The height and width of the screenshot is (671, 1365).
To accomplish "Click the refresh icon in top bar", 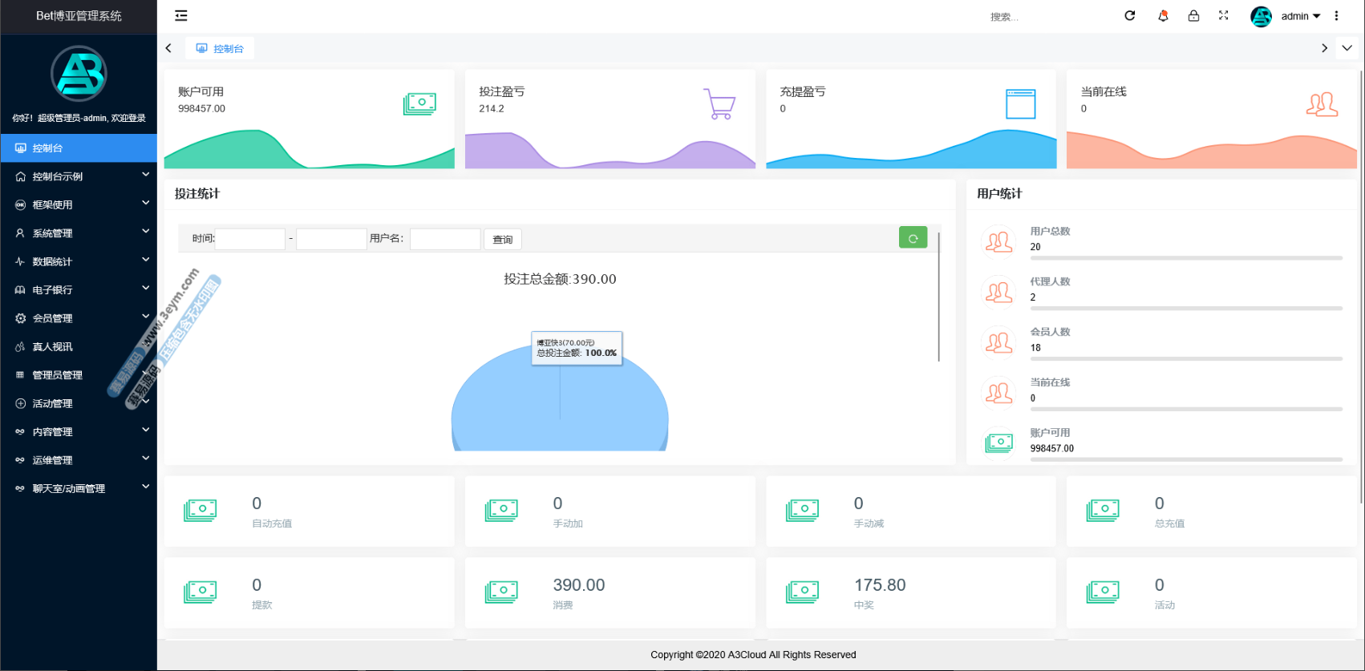I will tap(1129, 16).
